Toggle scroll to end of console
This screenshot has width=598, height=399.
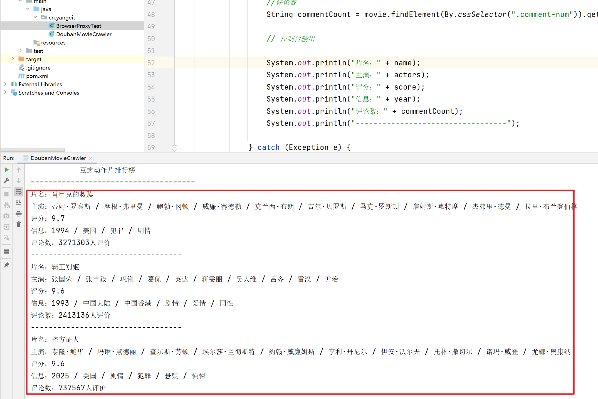point(19,203)
